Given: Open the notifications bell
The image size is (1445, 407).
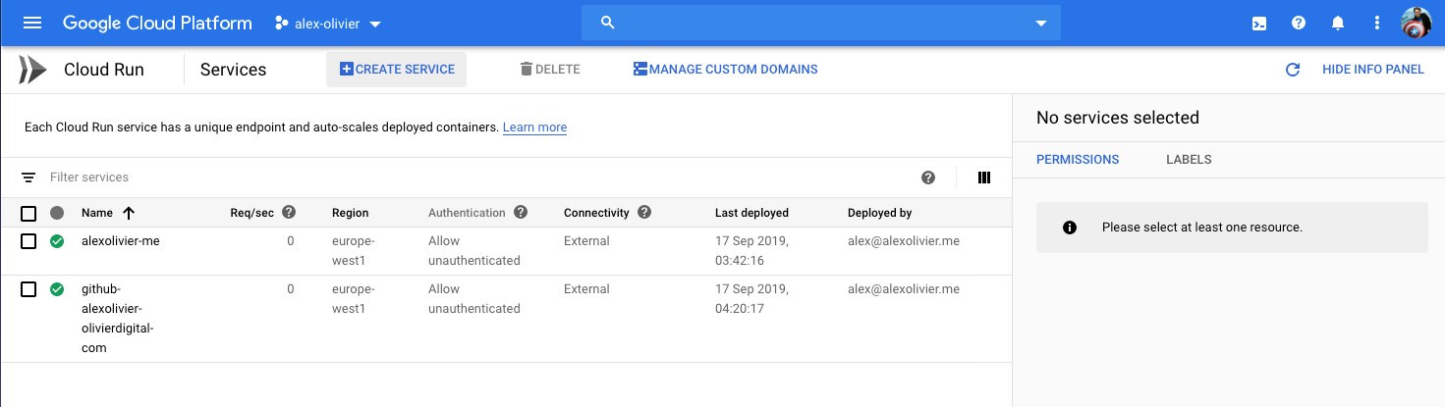Looking at the screenshot, I should click(1338, 23).
